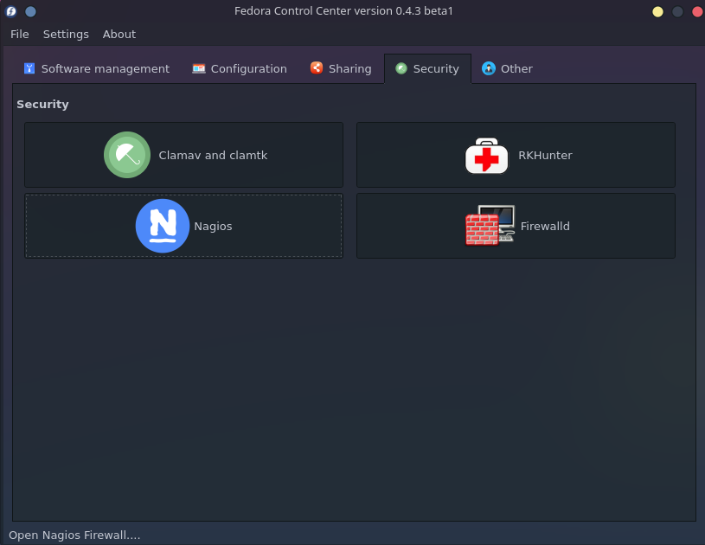Image resolution: width=705 pixels, height=545 pixels.
Task: Minimize the window with the yellow button
Action: (x=657, y=12)
